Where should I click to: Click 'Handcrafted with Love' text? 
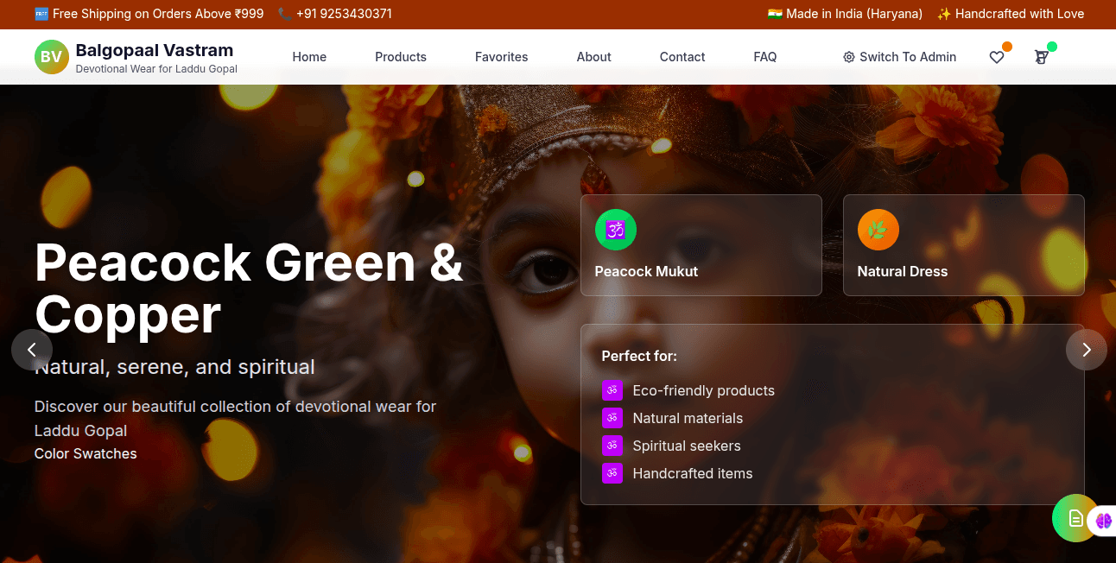click(1019, 14)
